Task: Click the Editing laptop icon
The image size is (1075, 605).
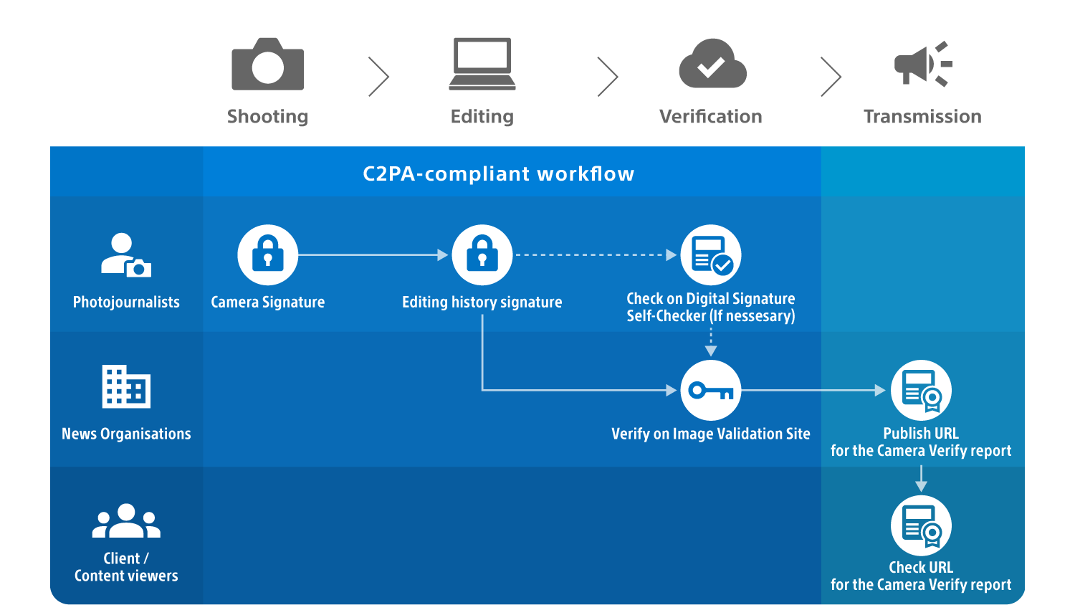Action: [482, 64]
